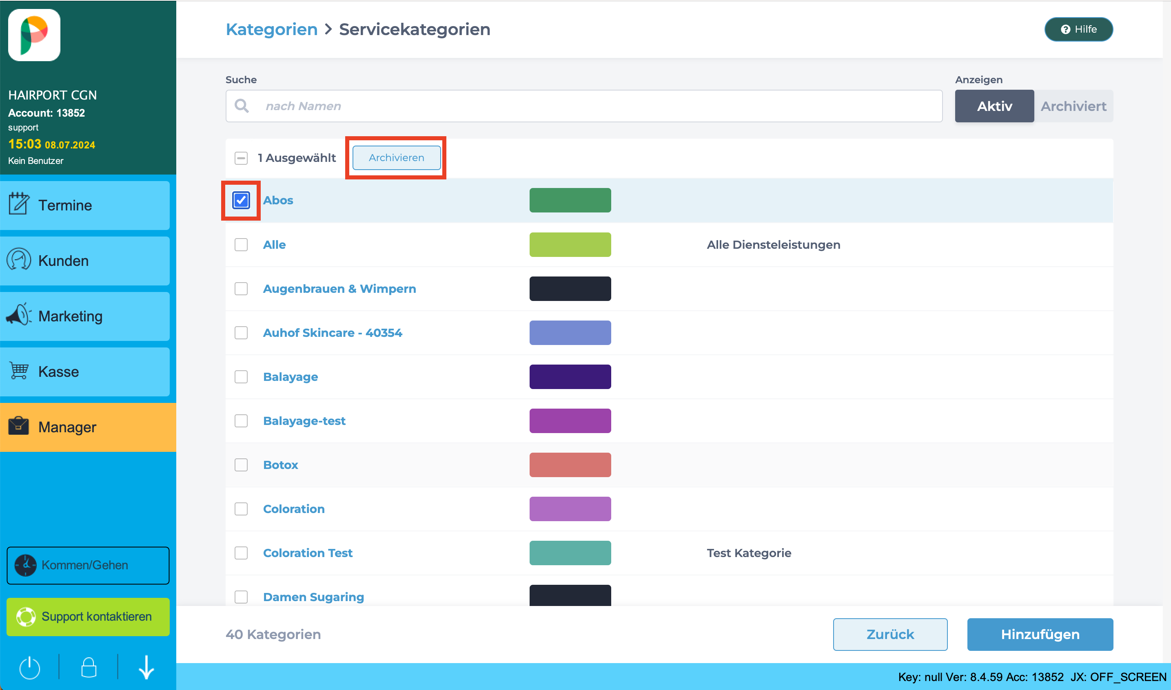
Task: Open the Termine calendar section
Action: click(84, 205)
